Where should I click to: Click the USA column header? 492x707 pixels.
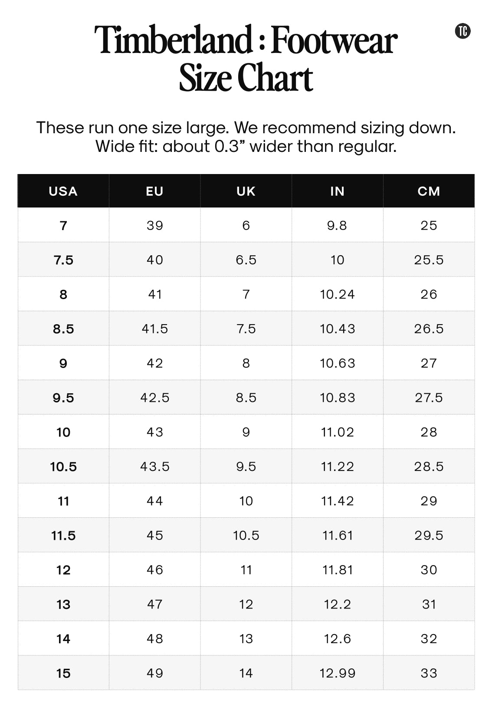[63, 191]
